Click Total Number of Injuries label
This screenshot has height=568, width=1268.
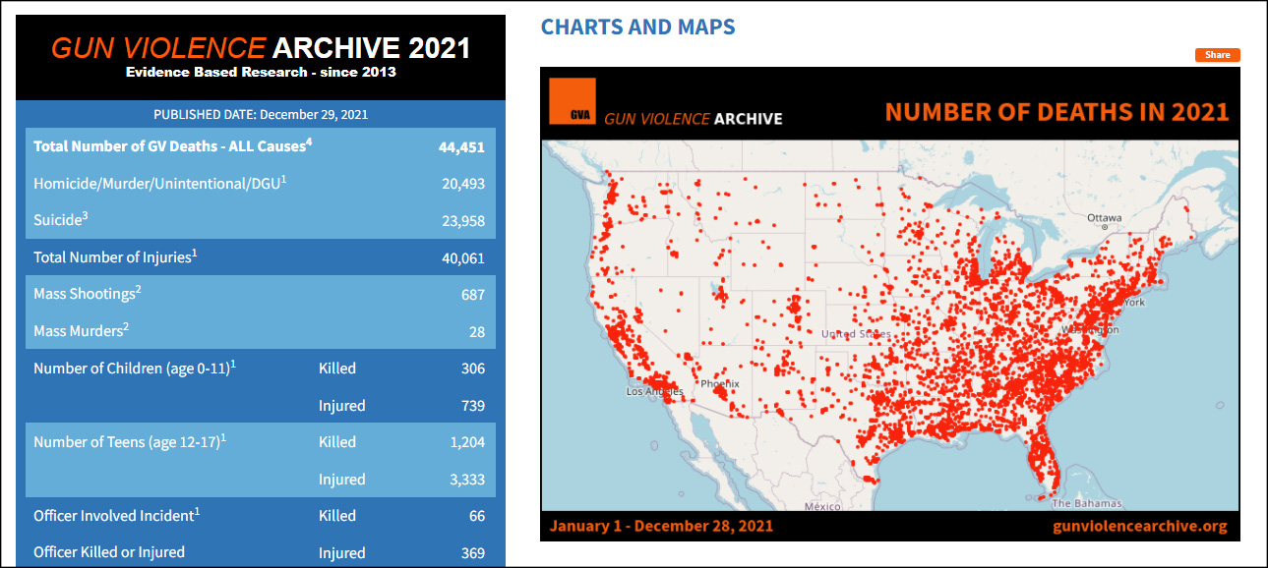click(x=115, y=256)
